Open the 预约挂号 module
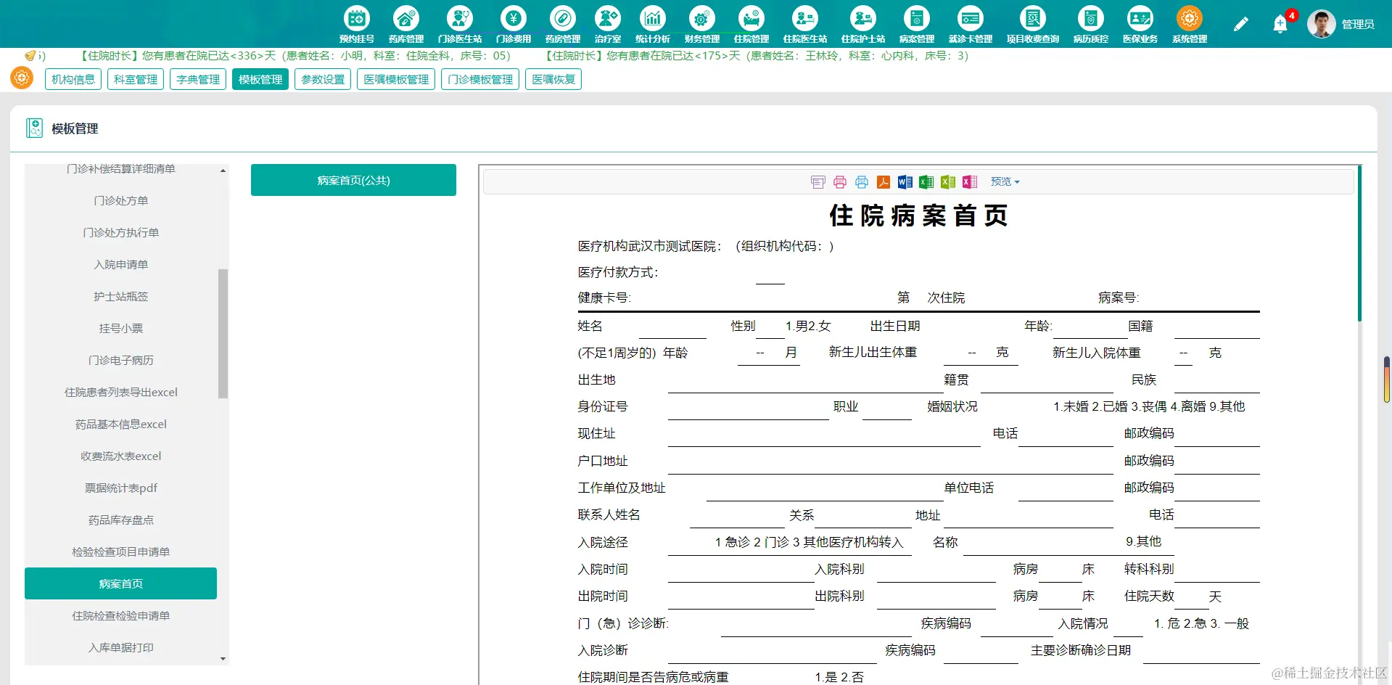 coord(356,22)
